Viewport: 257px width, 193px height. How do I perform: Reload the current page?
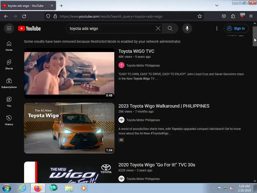pos(24,16)
